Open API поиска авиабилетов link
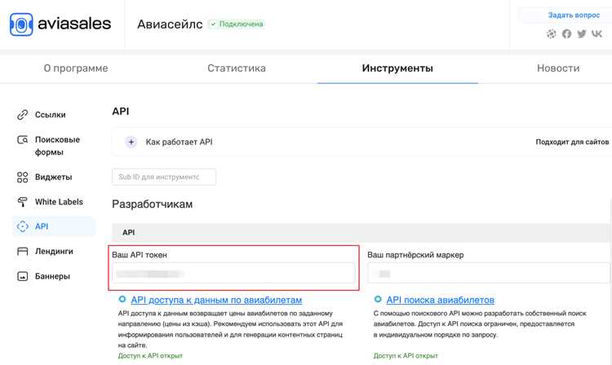Screen dimensions: 612x365 click(441, 300)
